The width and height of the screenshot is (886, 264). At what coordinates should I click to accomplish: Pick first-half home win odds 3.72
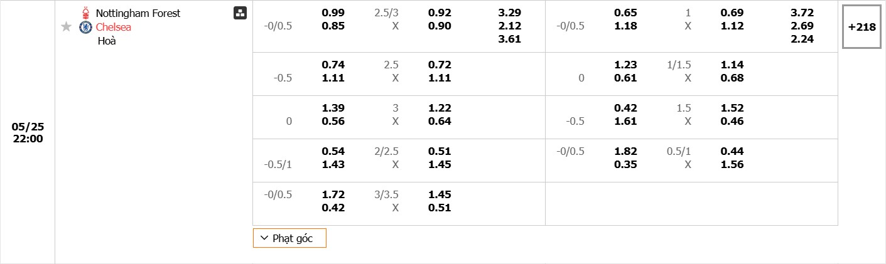pos(802,13)
